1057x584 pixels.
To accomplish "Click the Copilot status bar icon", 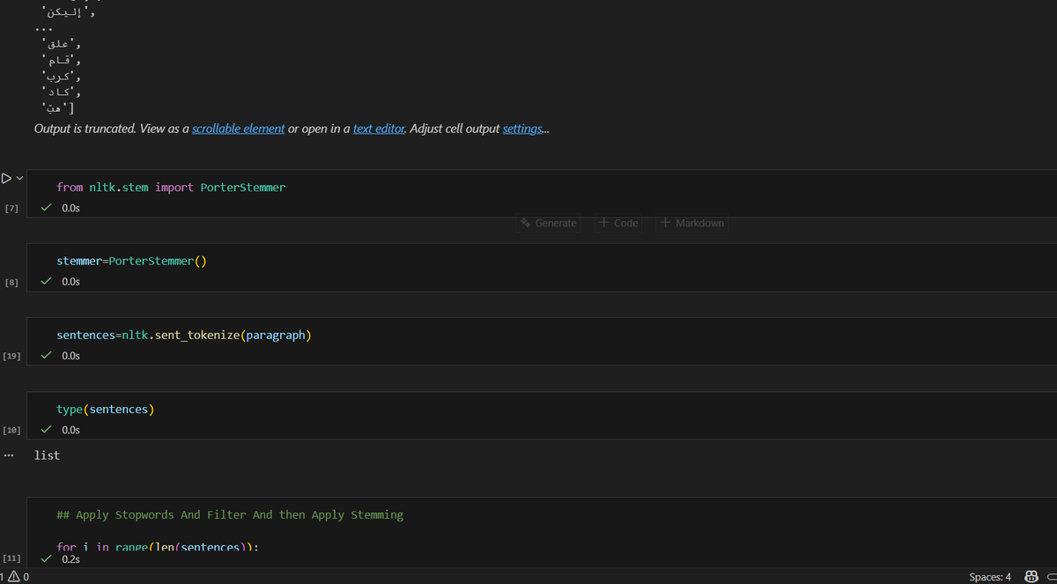I will [x=1031, y=577].
